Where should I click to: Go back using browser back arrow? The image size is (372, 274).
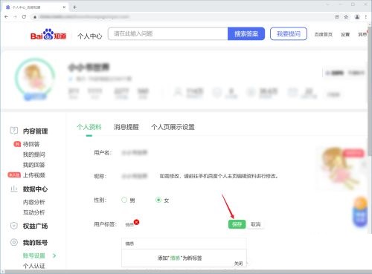coord(7,17)
